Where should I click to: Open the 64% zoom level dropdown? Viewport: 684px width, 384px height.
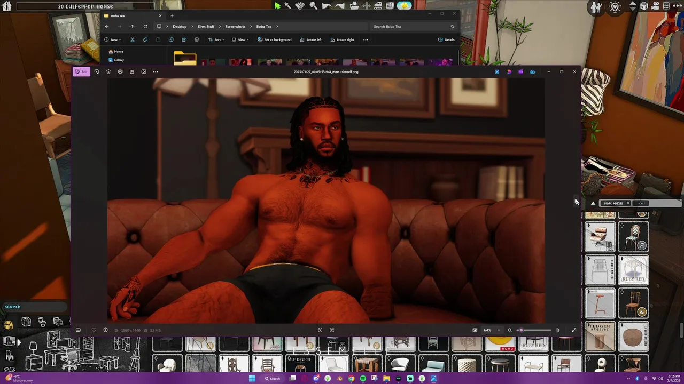492,330
